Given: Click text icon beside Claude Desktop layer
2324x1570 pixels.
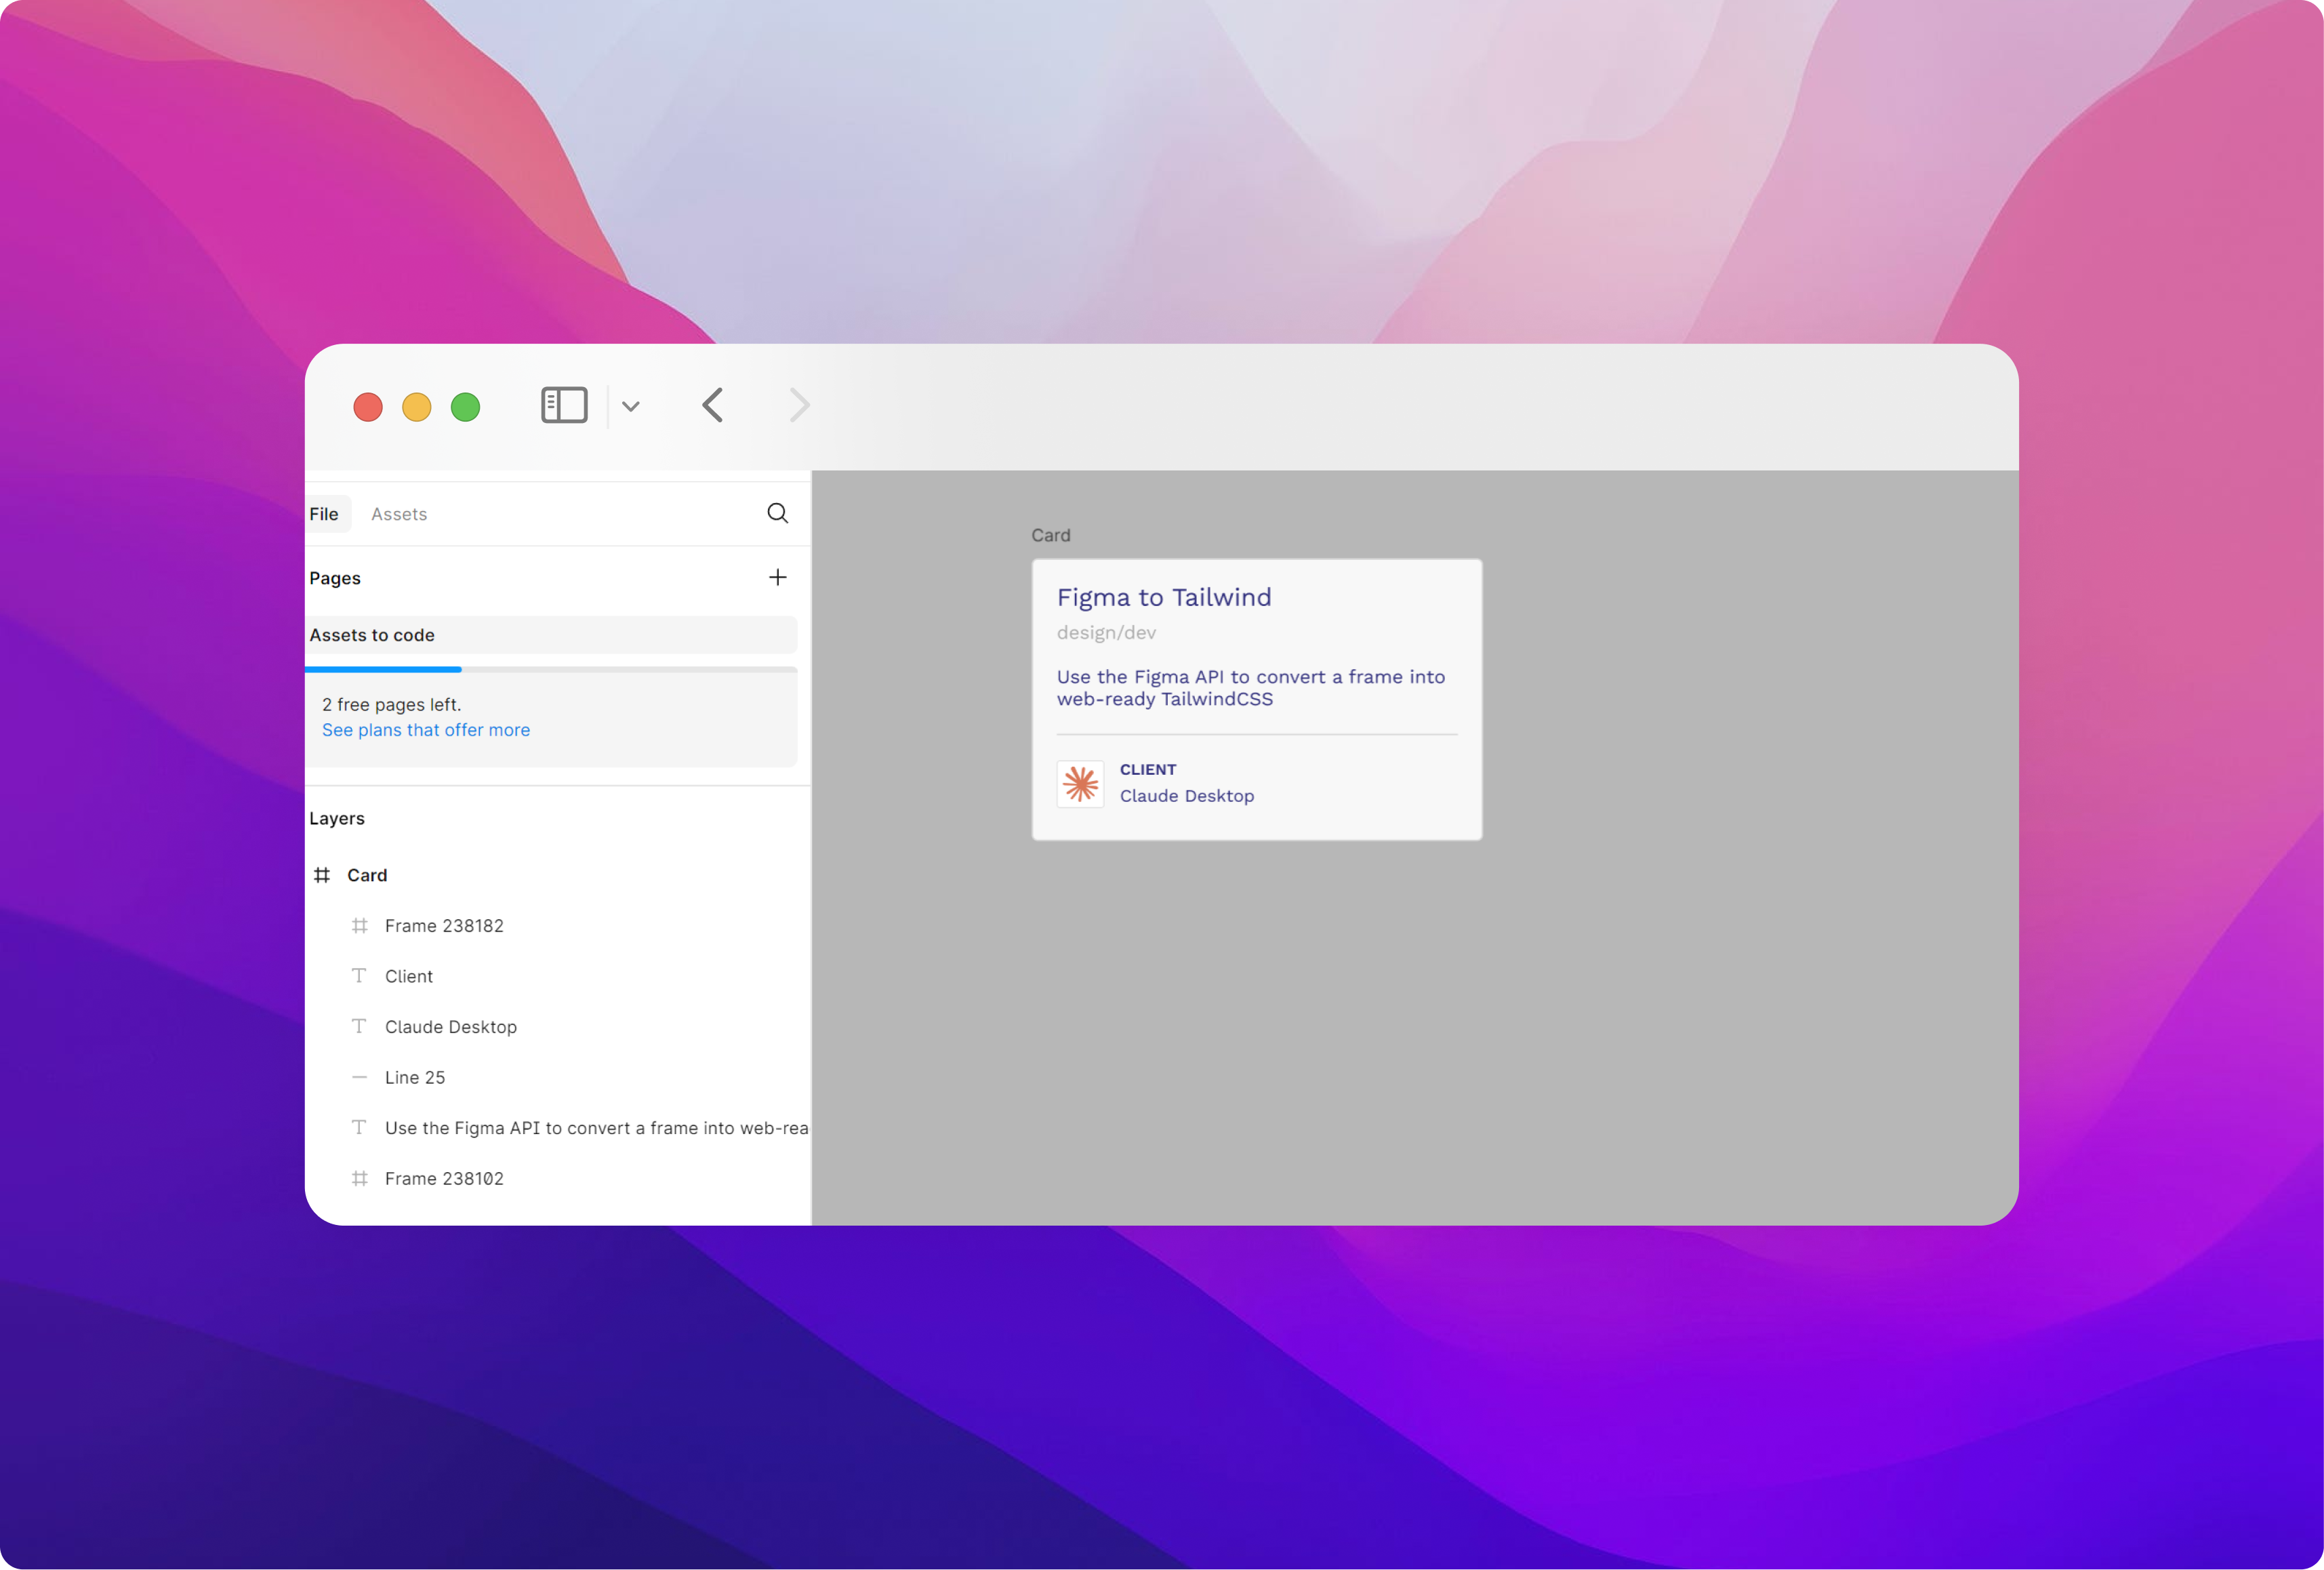Looking at the screenshot, I should tap(359, 1026).
